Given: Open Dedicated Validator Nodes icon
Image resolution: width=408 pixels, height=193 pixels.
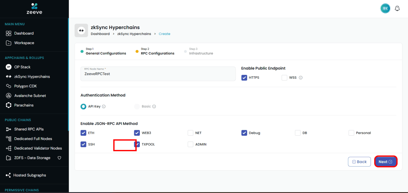Looking at the screenshot, I should pyautogui.click(x=9, y=148).
